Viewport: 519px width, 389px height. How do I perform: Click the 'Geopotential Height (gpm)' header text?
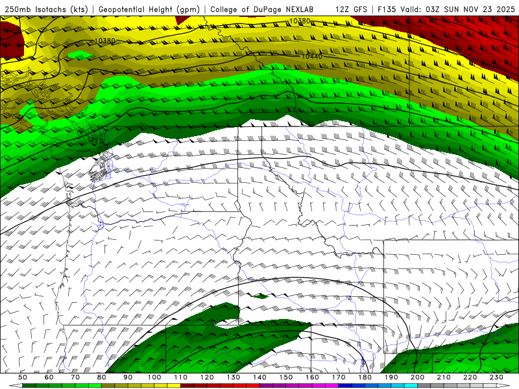[149, 10]
